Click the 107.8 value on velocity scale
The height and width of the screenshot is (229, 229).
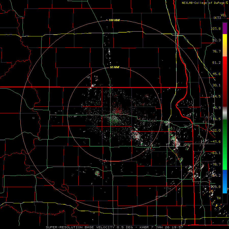216,28
